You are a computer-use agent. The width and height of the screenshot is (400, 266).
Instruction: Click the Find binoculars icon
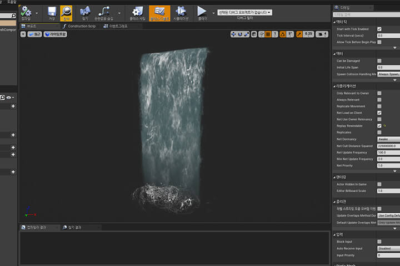click(85, 13)
